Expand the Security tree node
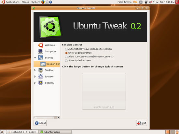Screen dimensions: 179x134 [x=35, y=83]
